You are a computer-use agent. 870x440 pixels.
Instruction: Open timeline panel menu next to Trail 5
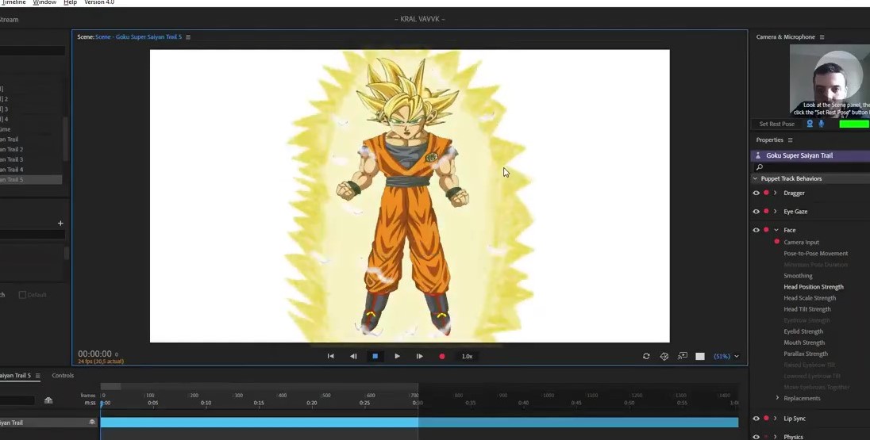pyautogui.click(x=38, y=376)
